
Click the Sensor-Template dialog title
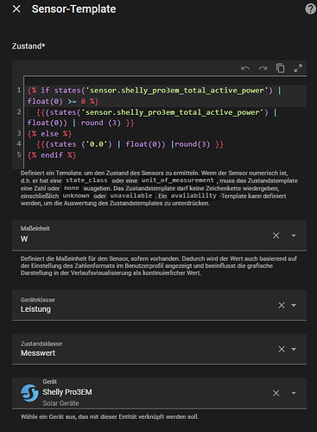(73, 9)
